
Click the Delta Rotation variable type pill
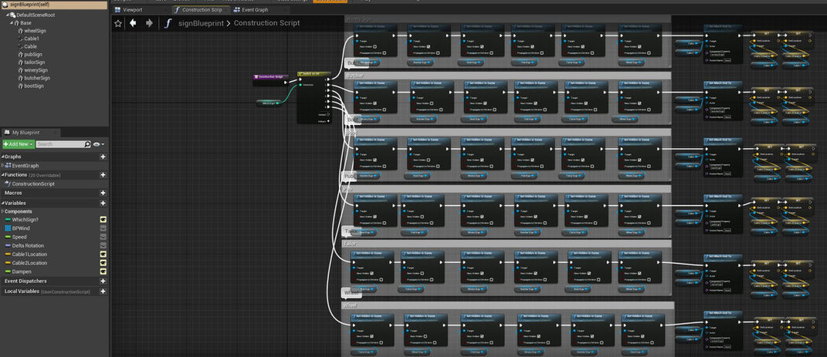(x=8, y=246)
